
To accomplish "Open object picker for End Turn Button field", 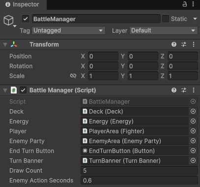I will pyautogui.click(x=193, y=151).
